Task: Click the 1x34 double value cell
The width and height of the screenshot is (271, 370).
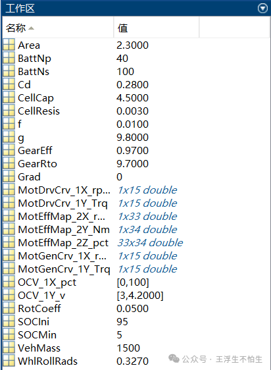Action: (147, 230)
